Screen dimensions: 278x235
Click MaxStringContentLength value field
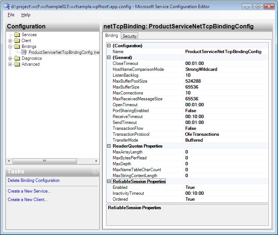pos(226,176)
